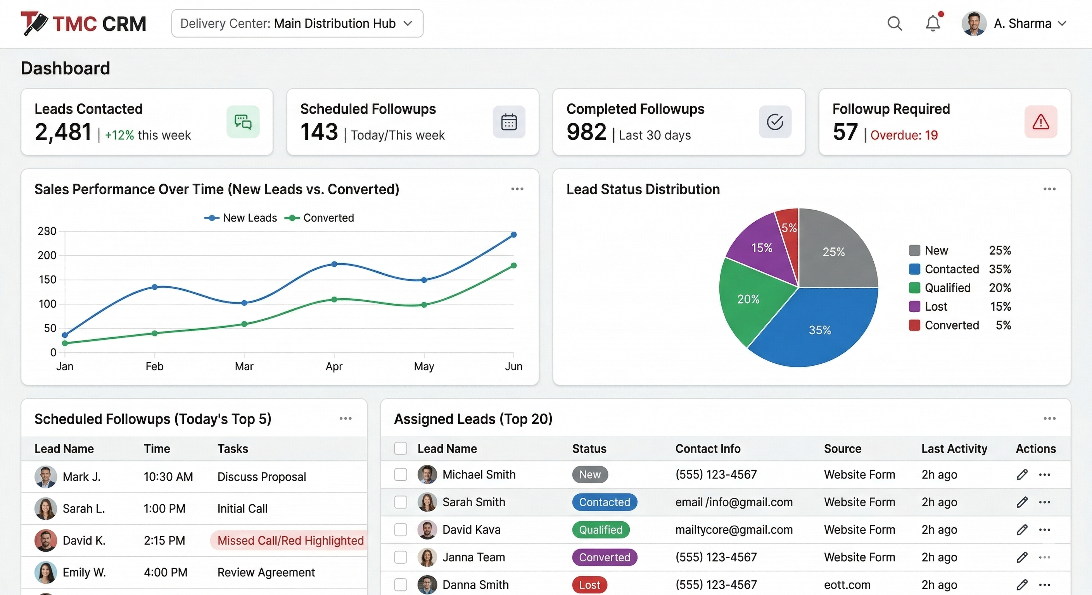Open Sales Performance chart options menu
Viewport: 1092px width, 595px height.
(x=517, y=189)
